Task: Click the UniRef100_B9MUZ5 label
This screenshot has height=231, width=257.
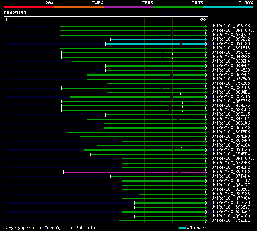Action: [230, 150]
